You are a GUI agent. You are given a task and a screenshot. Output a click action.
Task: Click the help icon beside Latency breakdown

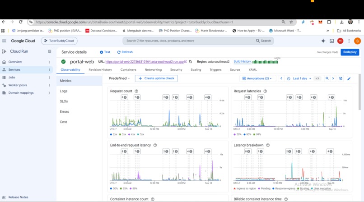(268, 145)
